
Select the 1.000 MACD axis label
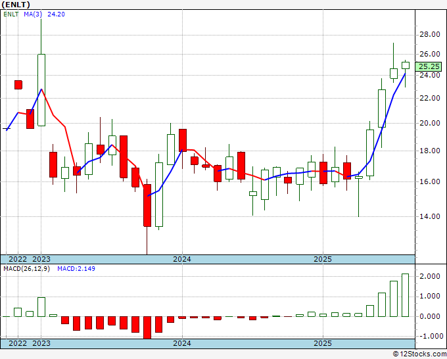pos(430,297)
